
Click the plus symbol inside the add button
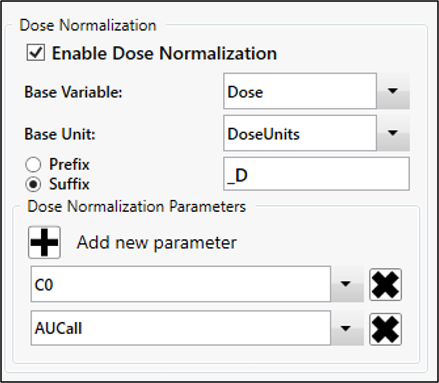click(44, 242)
